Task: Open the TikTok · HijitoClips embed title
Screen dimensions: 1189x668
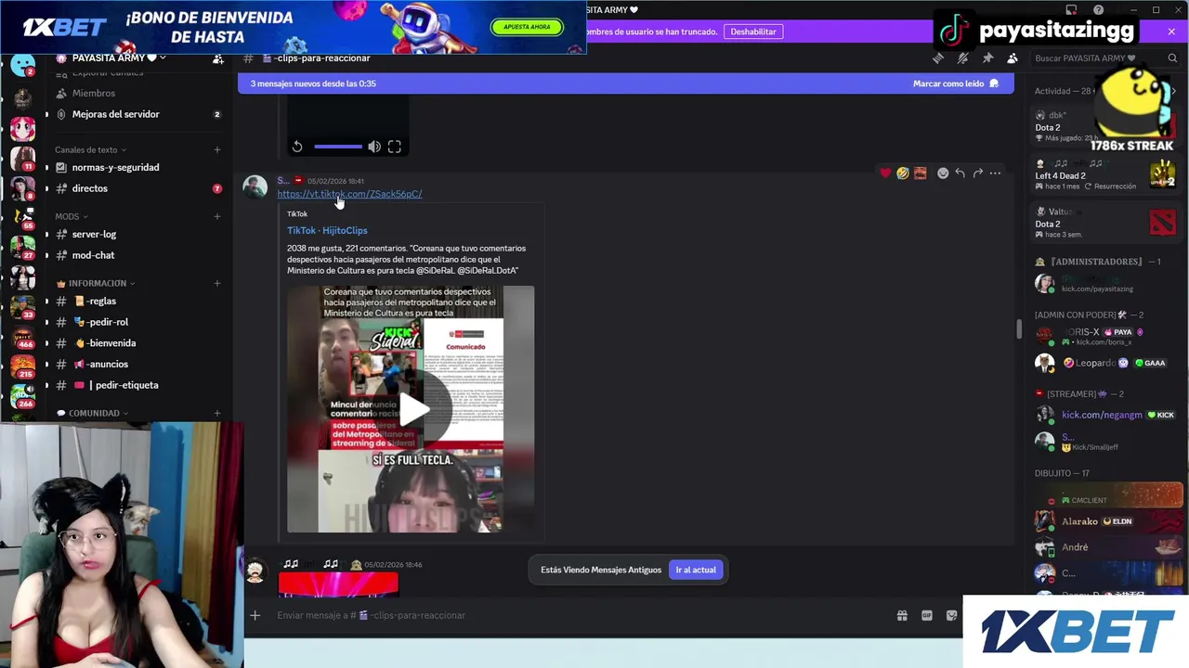Action: 327,230
